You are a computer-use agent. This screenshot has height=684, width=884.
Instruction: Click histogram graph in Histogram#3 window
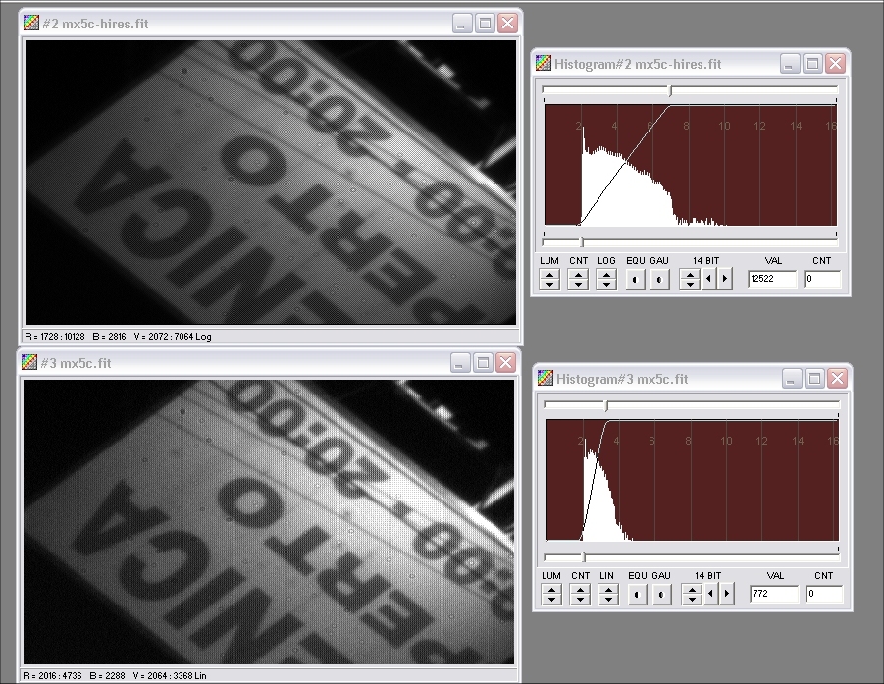(693, 480)
